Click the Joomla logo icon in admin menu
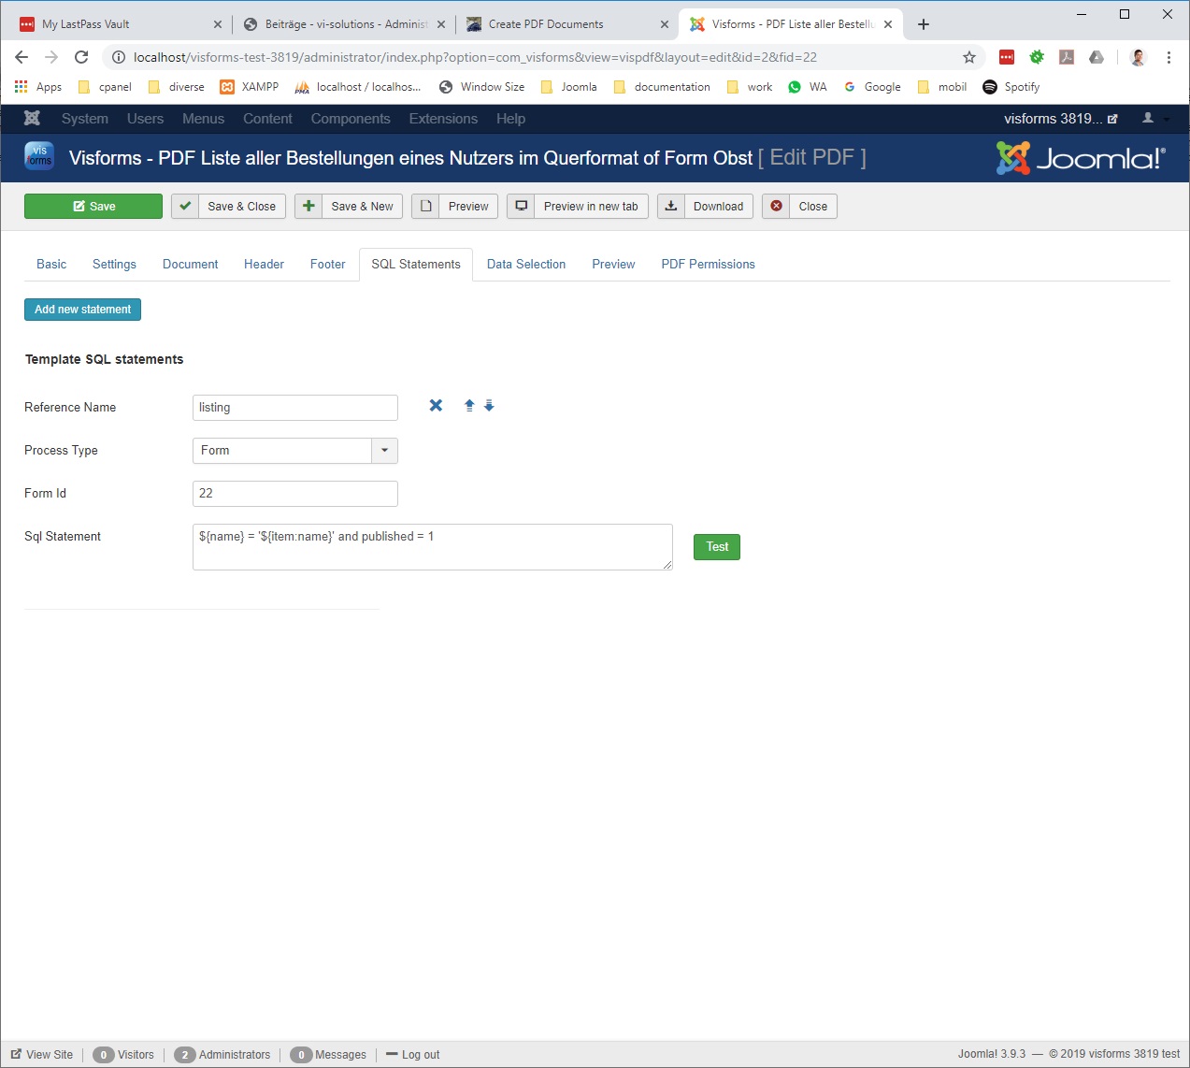The width and height of the screenshot is (1190, 1068). click(x=32, y=119)
